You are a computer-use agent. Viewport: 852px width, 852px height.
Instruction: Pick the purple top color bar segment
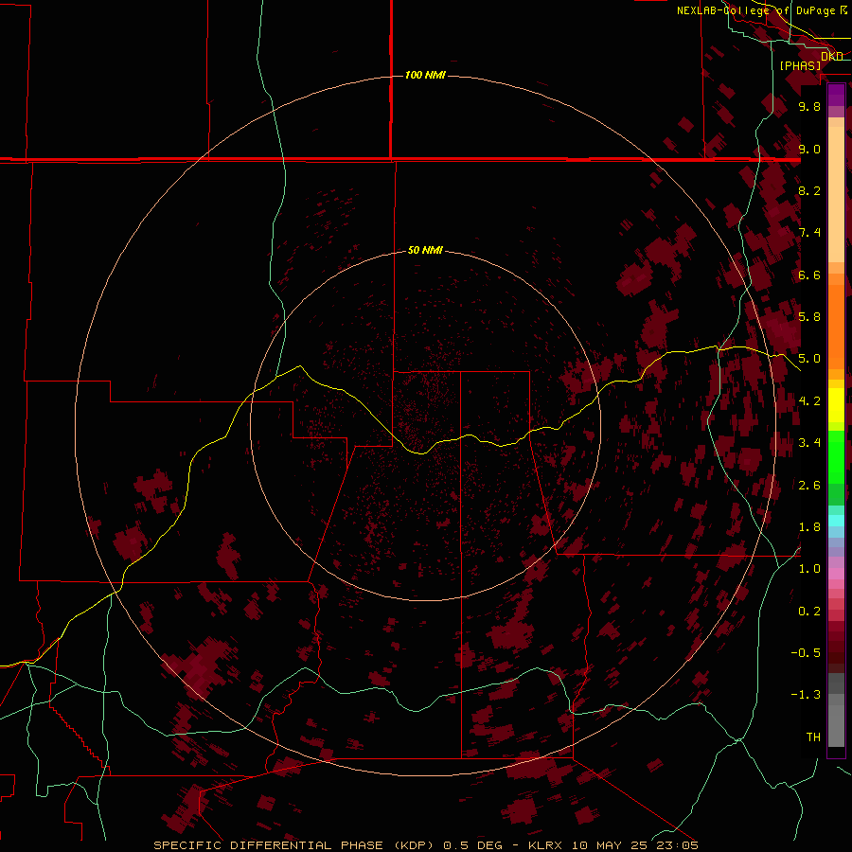click(x=836, y=95)
